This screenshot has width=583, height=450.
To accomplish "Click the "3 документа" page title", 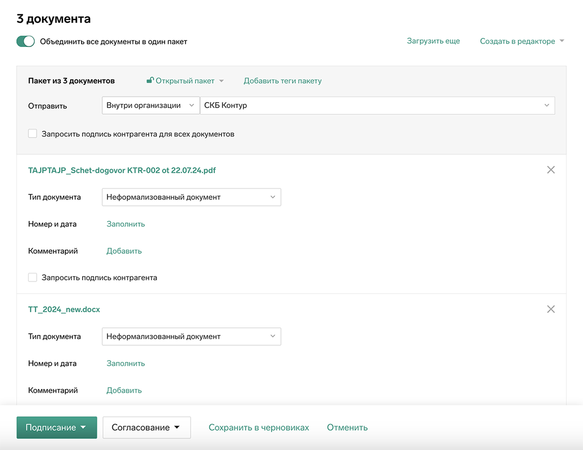I will click(x=53, y=18).
